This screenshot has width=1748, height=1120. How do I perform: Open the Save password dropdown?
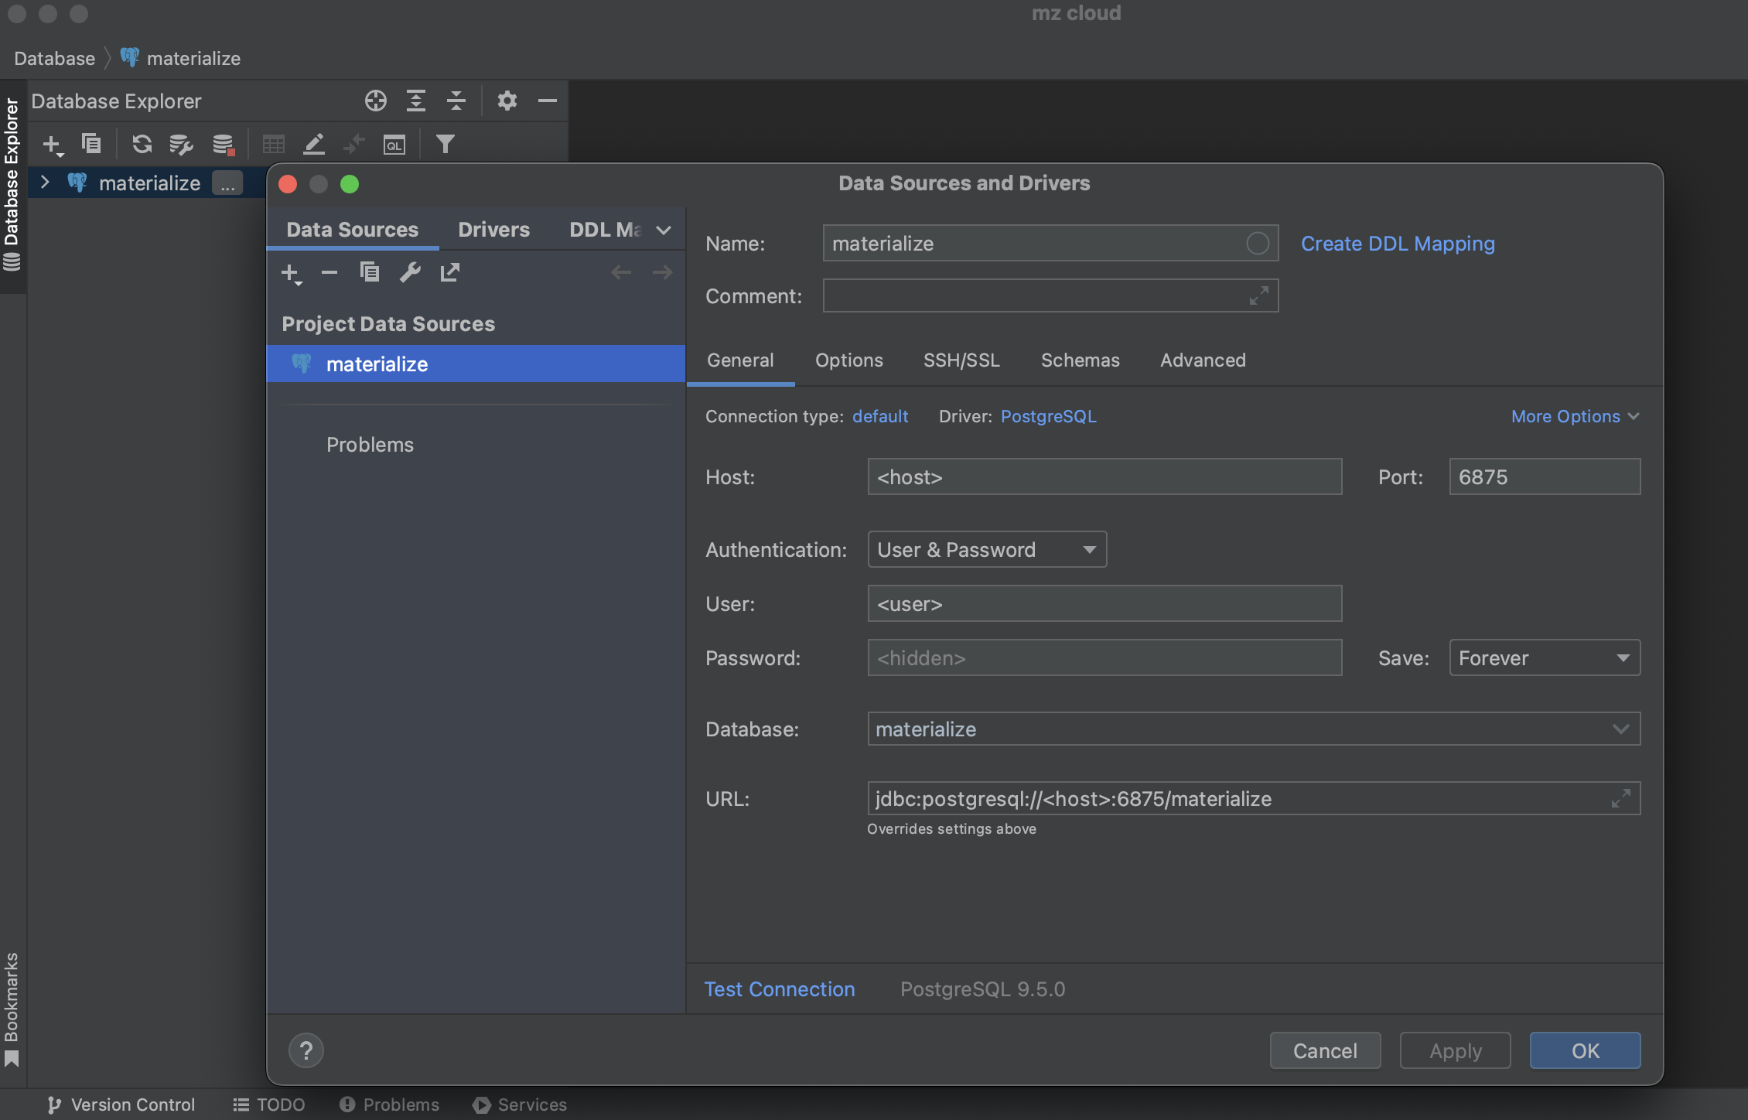point(1545,658)
